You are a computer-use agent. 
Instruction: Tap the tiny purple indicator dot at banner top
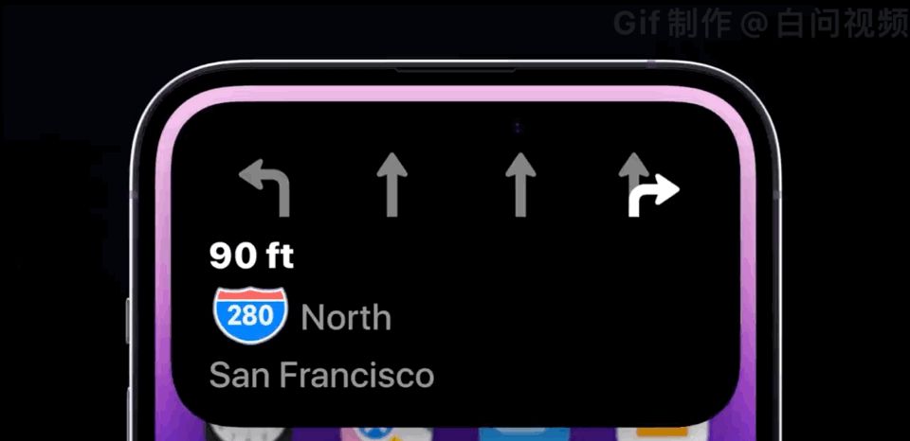click(x=518, y=128)
